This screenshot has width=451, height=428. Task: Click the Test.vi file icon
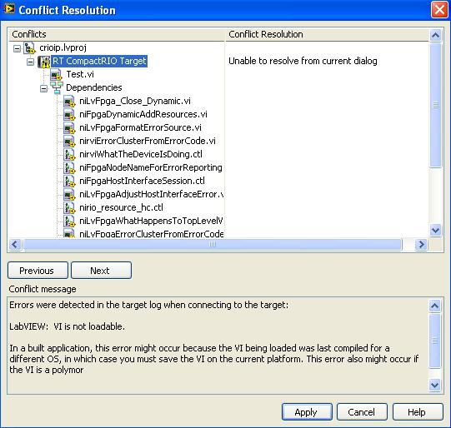click(x=56, y=75)
